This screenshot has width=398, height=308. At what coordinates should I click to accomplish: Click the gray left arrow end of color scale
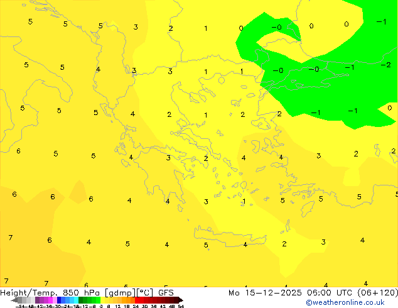click(x=14, y=300)
